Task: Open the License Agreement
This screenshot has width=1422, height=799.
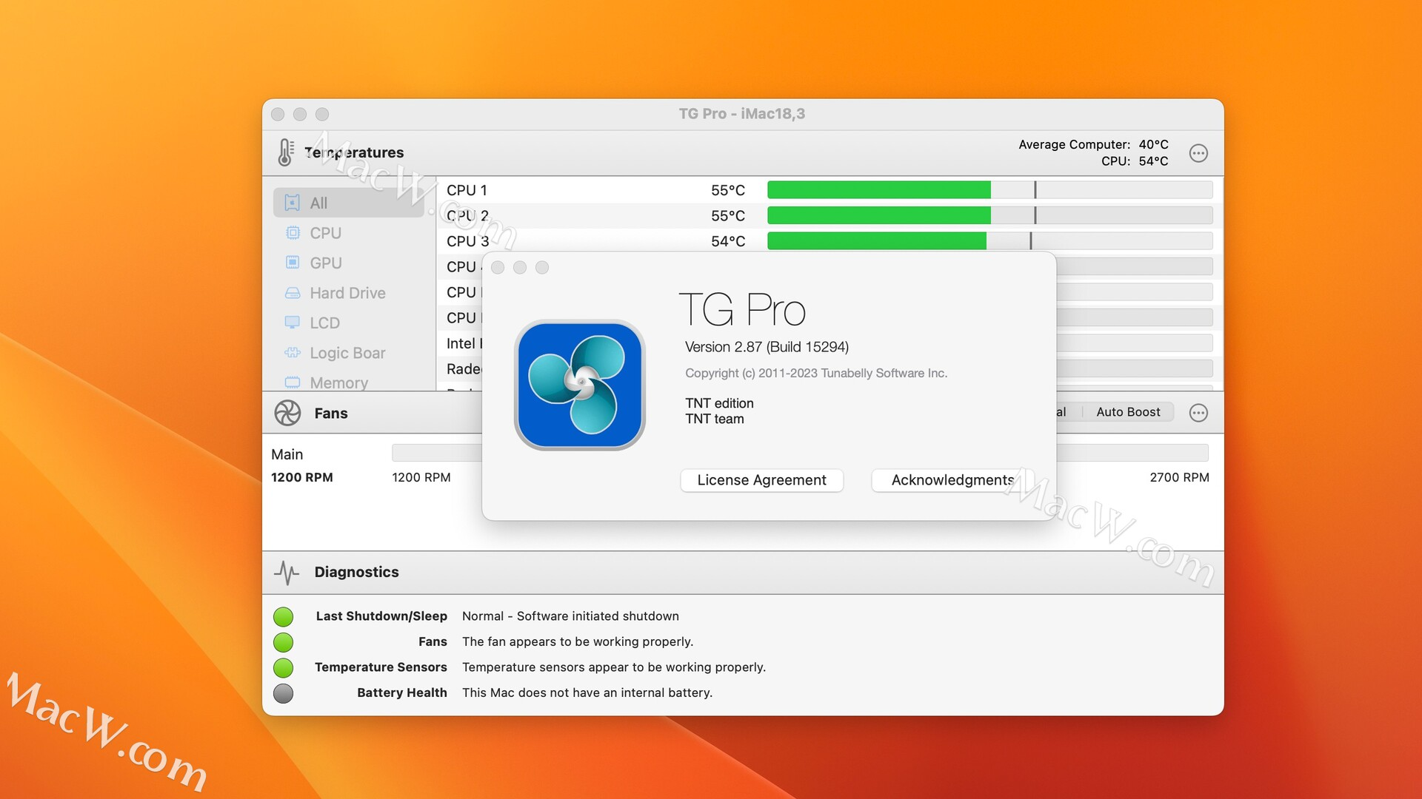Action: 761,480
